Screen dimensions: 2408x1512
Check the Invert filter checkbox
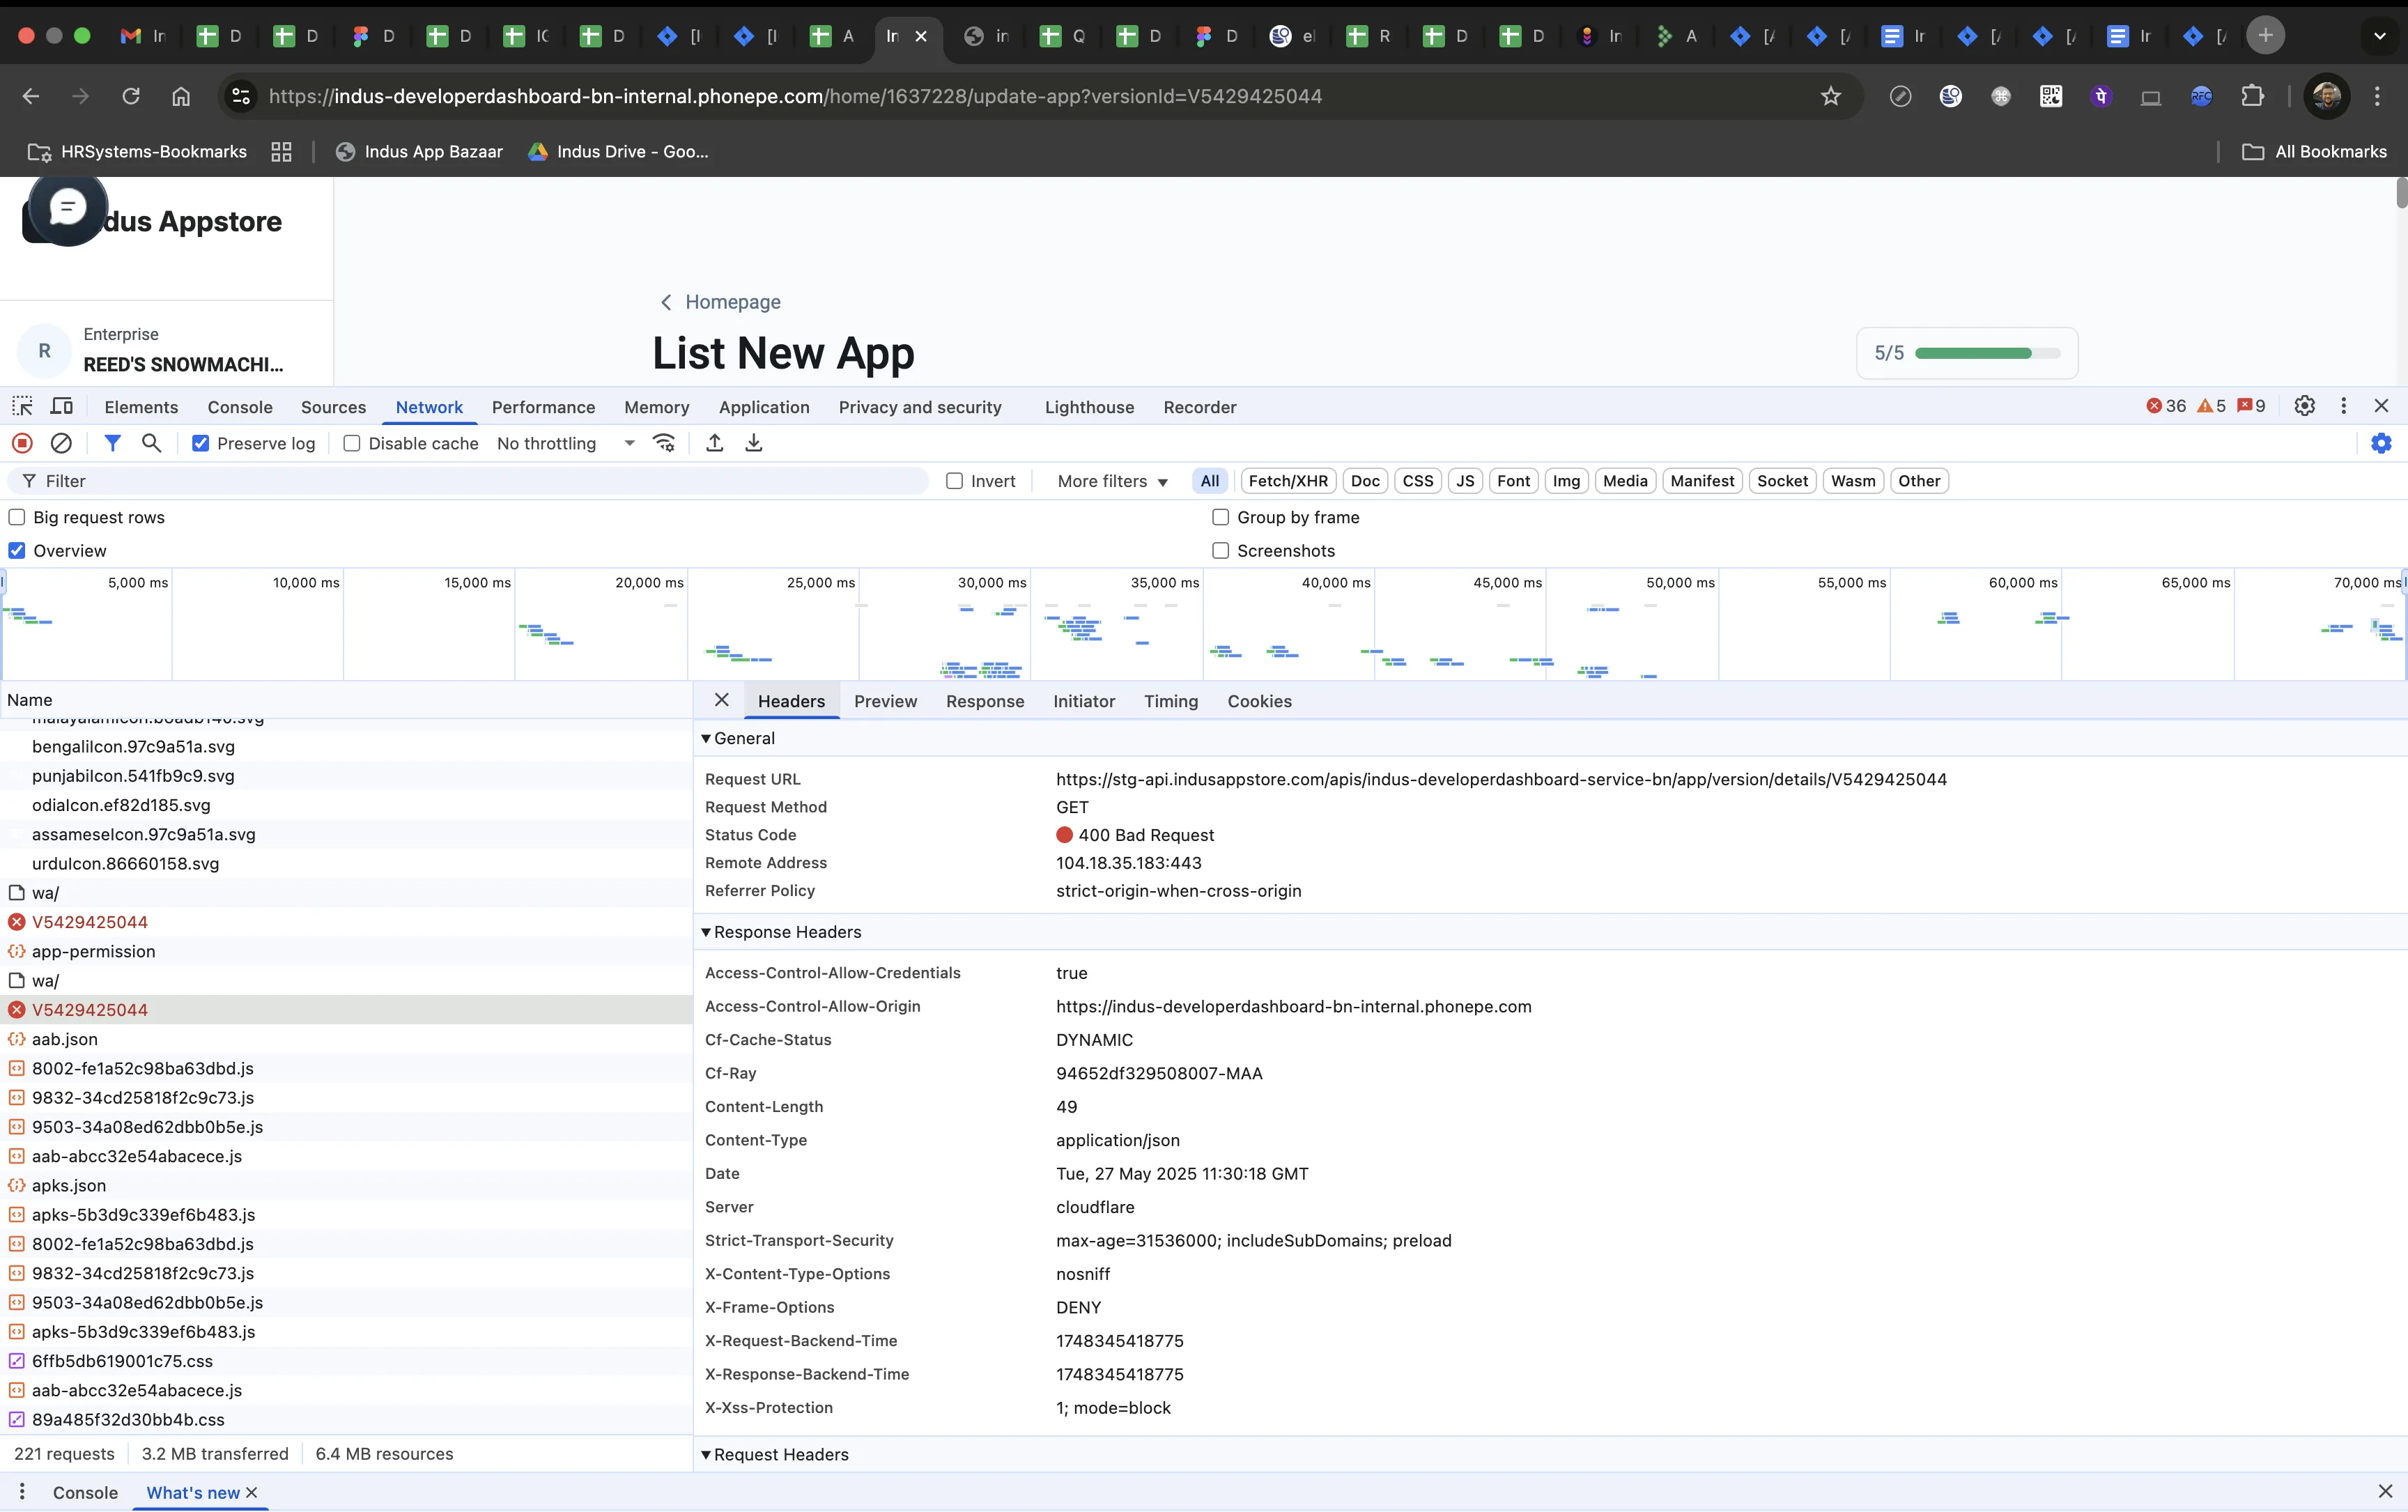coord(955,481)
